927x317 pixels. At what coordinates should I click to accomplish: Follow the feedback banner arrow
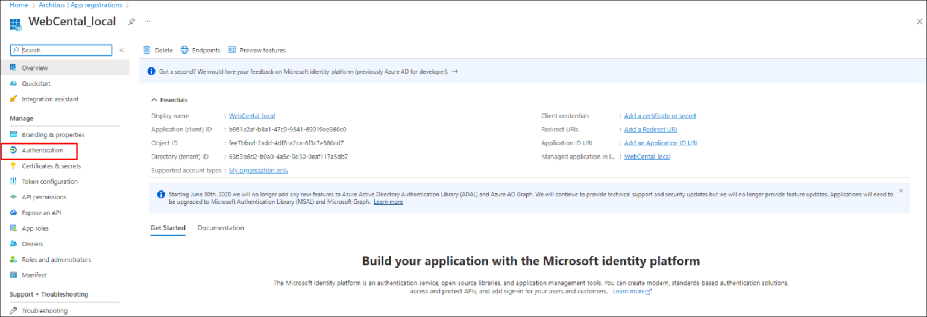point(455,71)
